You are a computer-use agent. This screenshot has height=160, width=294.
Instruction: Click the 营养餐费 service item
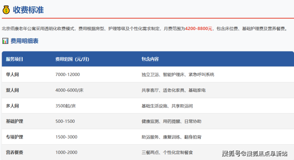coord(15,152)
